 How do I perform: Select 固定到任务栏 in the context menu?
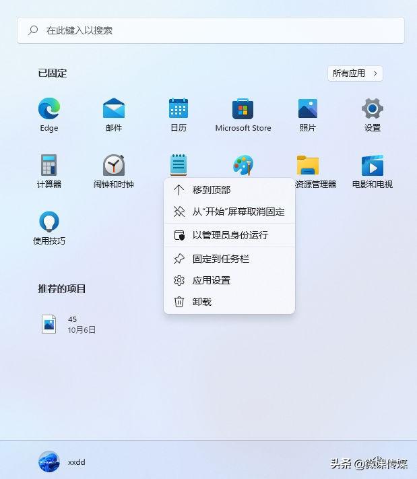pos(230,259)
